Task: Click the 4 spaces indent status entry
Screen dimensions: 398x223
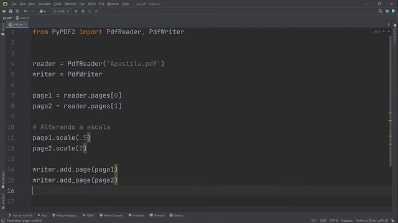Action: (x=346, y=221)
